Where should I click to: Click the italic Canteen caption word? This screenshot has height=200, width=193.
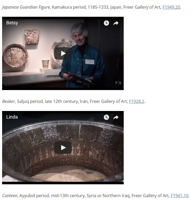[x=10, y=196]
